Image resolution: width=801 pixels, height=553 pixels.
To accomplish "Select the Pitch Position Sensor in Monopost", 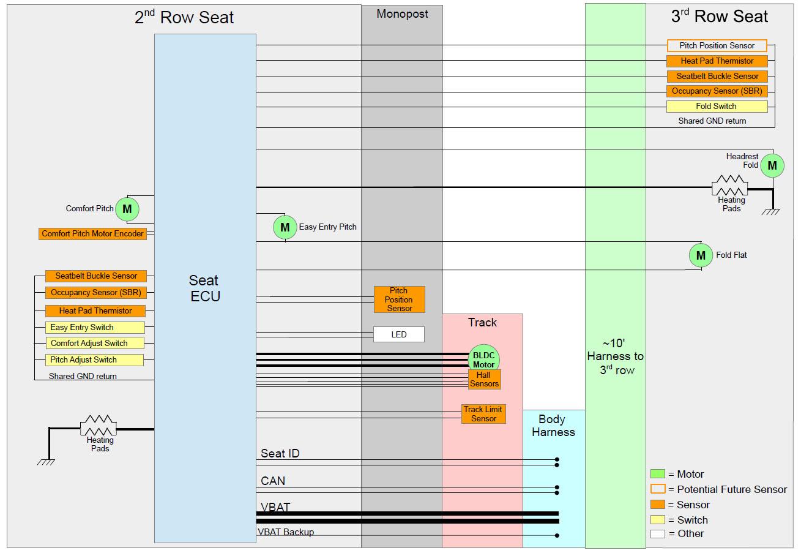I will 399,299.
